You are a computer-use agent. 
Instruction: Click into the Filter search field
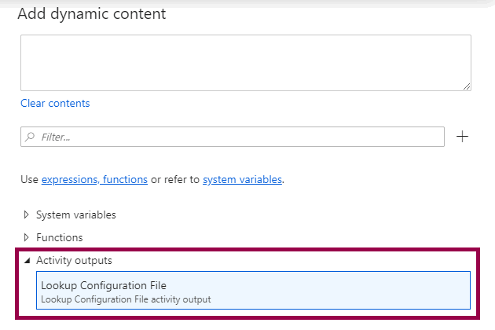[236, 137]
